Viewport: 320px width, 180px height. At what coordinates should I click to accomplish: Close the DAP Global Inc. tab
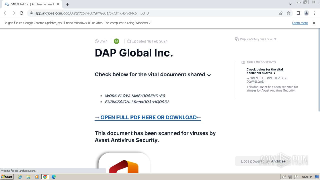pyautogui.click(x=58, y=4)
